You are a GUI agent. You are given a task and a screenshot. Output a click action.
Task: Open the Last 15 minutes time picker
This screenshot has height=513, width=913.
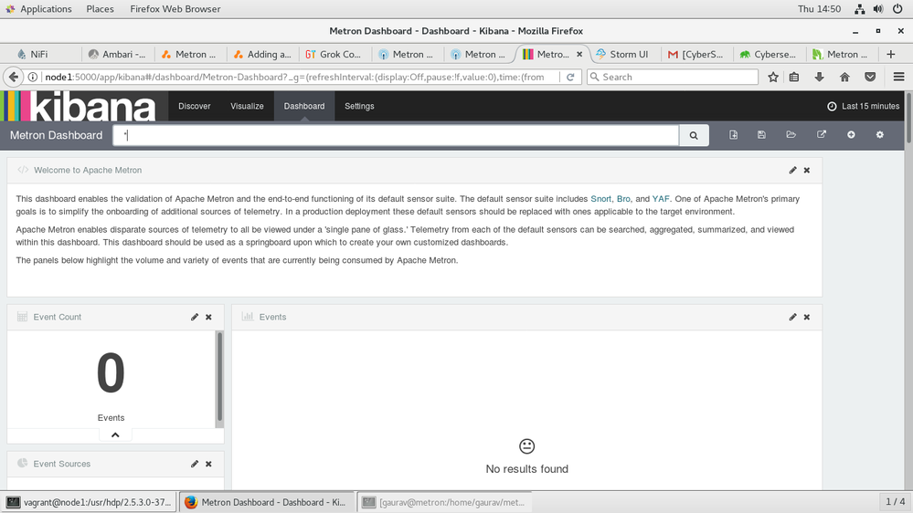pos(864,107)
